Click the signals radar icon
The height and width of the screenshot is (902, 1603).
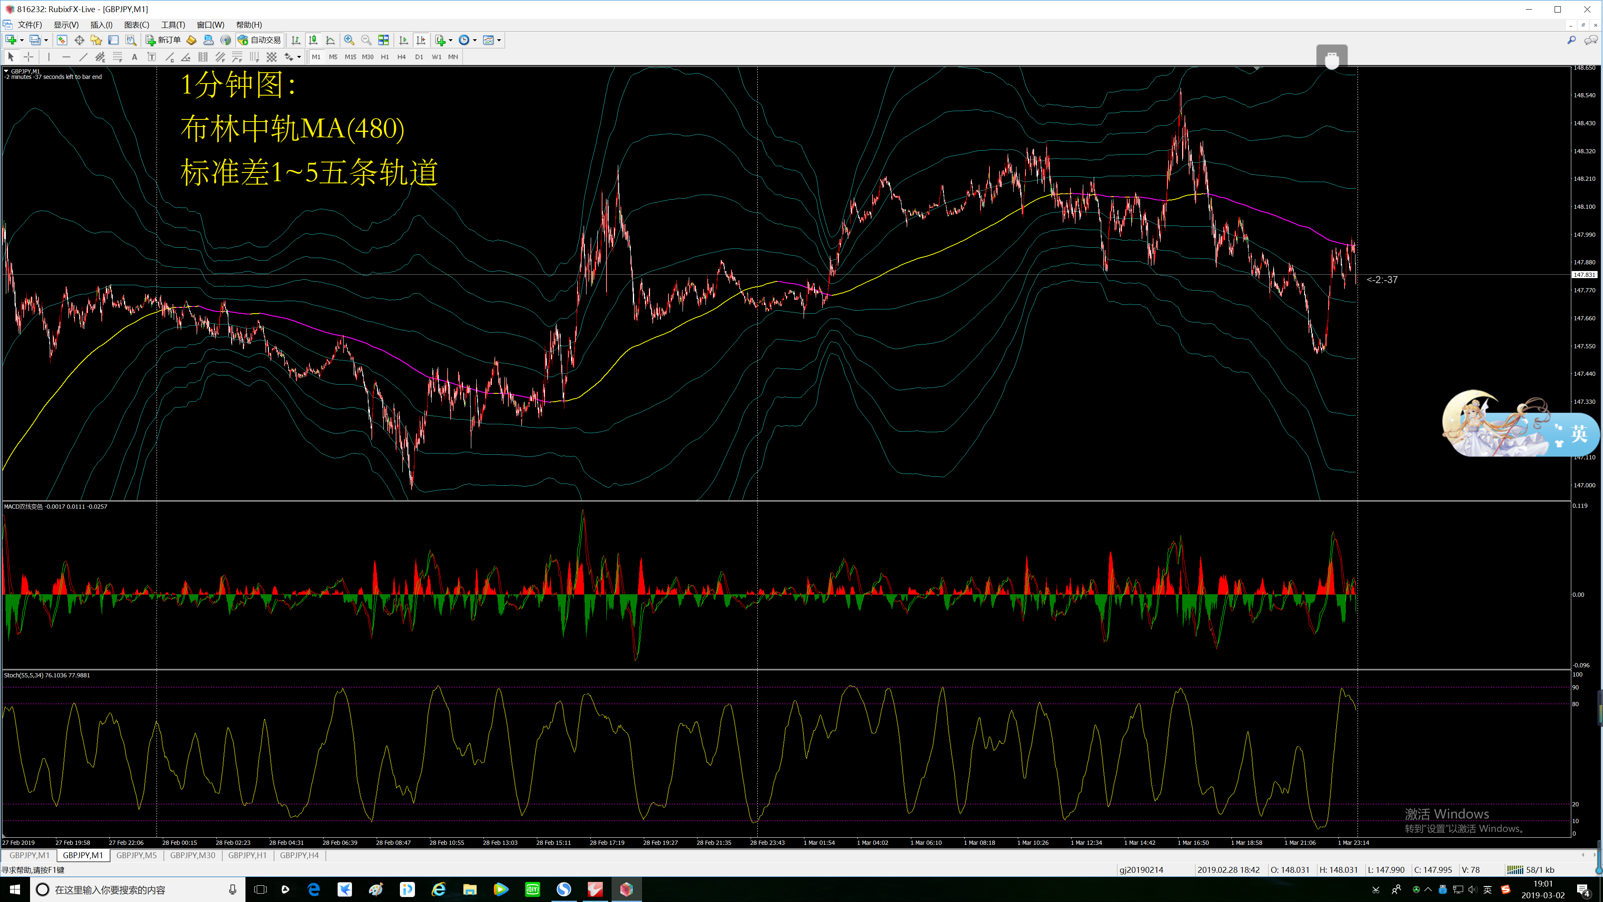226,40
